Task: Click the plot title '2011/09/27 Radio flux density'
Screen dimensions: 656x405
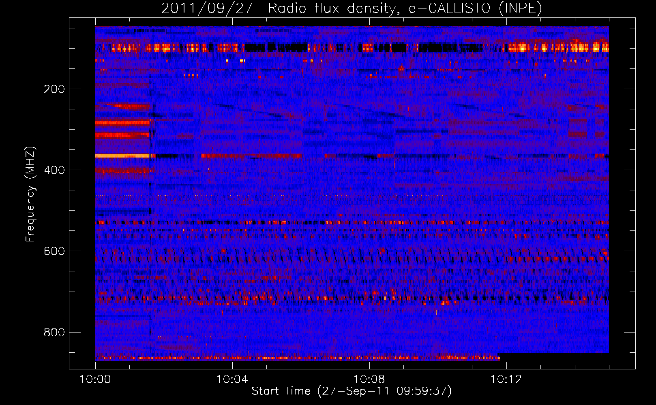Action: pyautogui.click(x=352, y=8)
